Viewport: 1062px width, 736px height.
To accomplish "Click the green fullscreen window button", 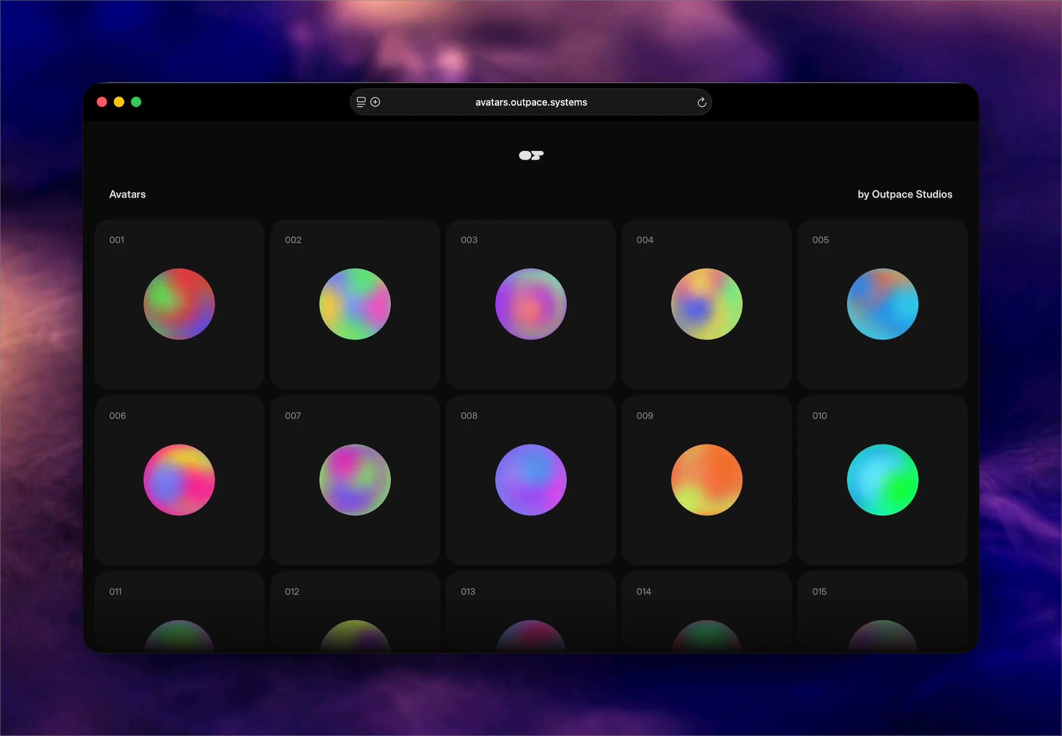I will [136, 102].
